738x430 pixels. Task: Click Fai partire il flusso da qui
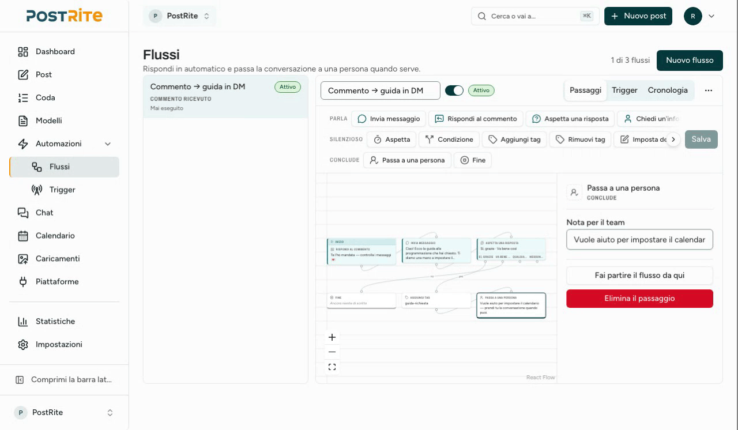(639, 276)
